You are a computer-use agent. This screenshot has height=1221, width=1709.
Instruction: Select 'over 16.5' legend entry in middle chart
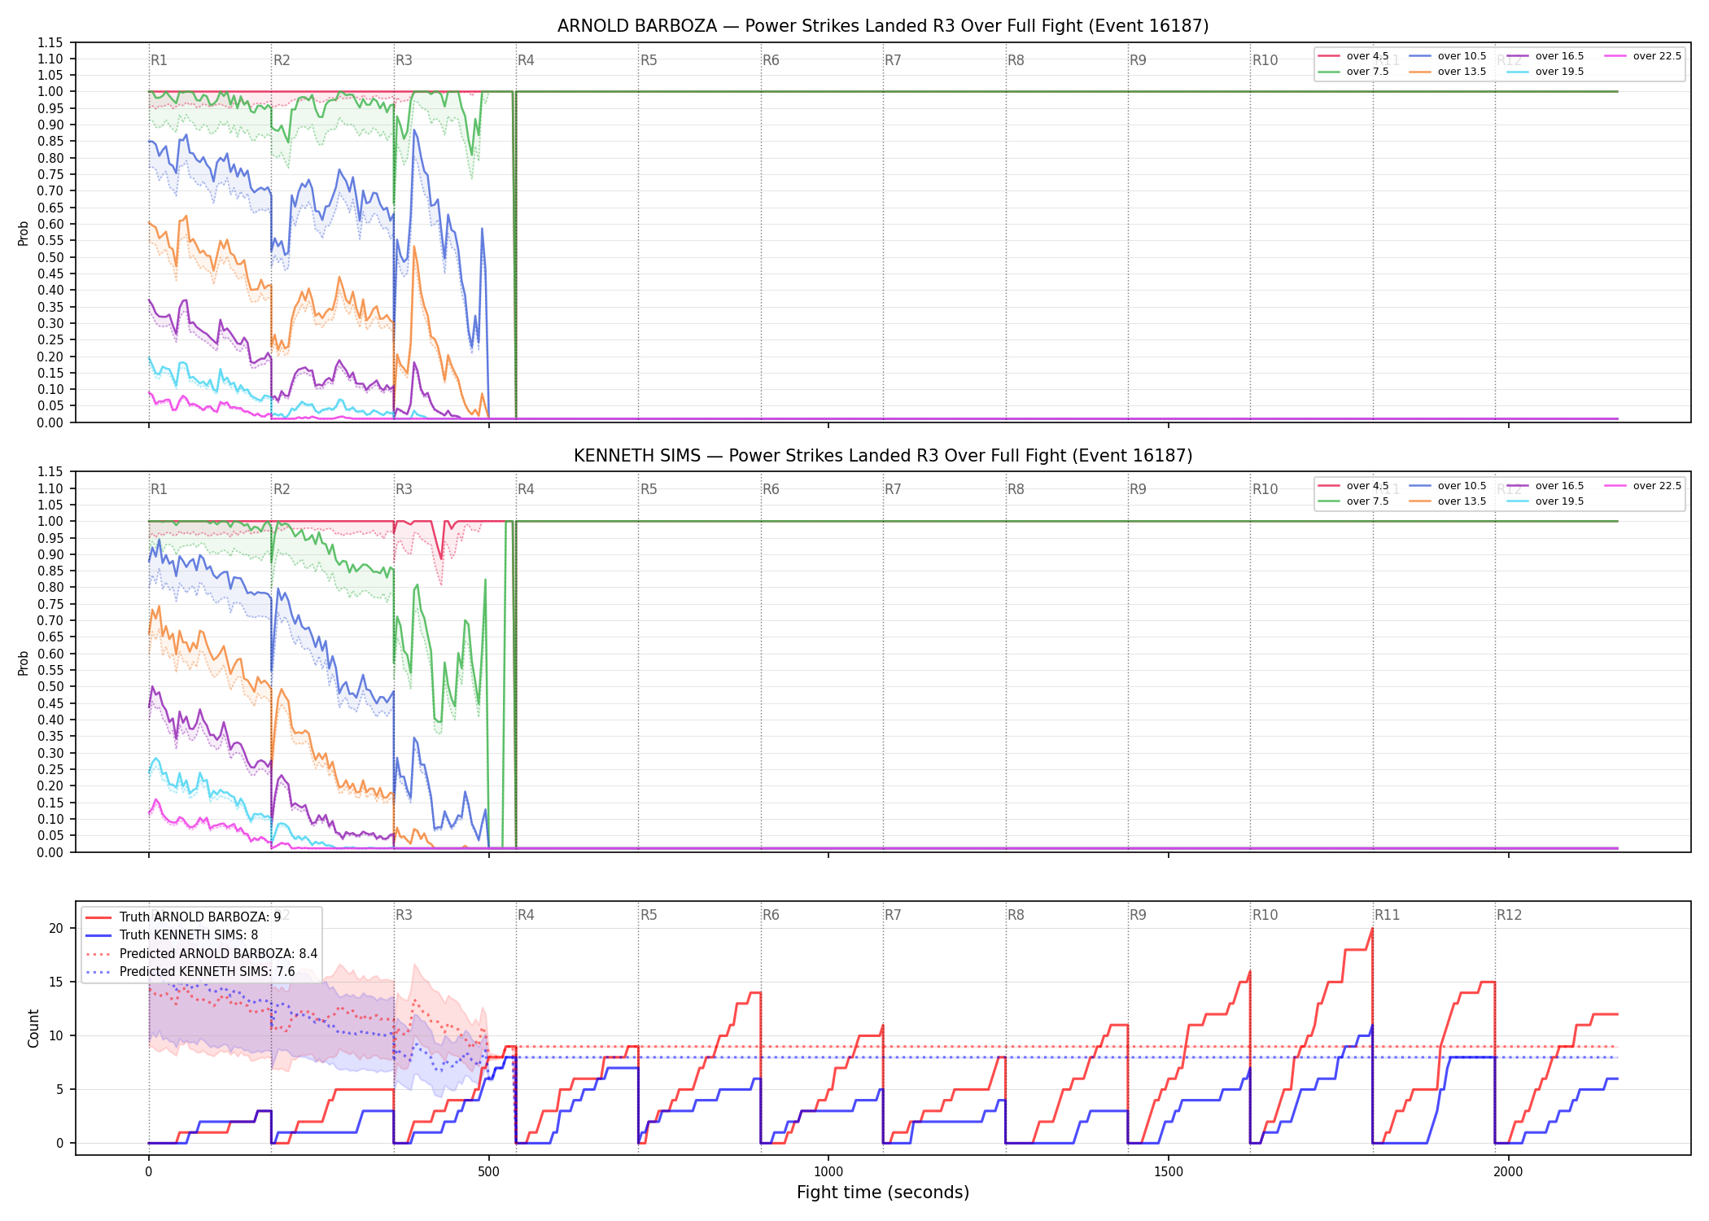point(1545,486)
